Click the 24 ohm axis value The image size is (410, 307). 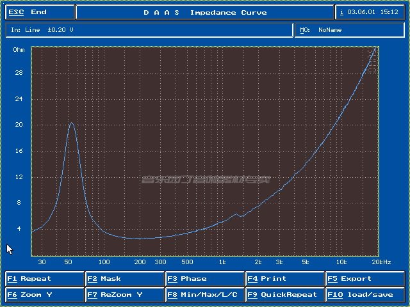(19, 98)
